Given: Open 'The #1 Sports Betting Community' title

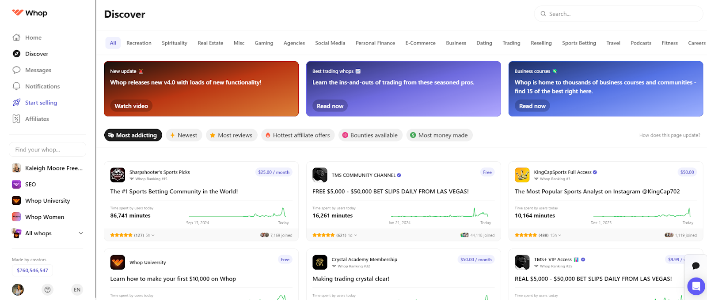Looking at the screenshot, I should [174, 192].
